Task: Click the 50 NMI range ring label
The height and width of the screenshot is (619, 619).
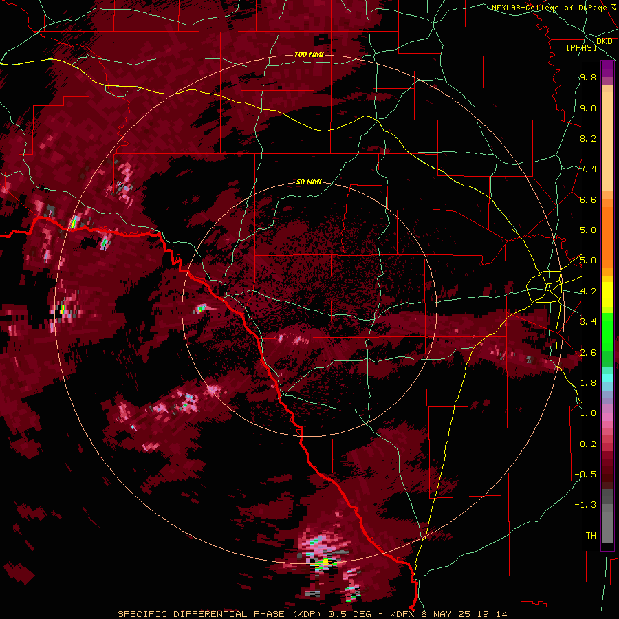Action: (309, 182)
